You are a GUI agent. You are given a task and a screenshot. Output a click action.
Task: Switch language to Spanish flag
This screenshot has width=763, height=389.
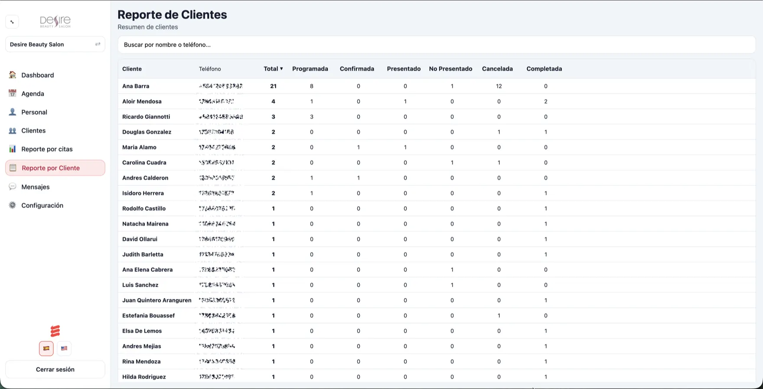tap(46, 348)
